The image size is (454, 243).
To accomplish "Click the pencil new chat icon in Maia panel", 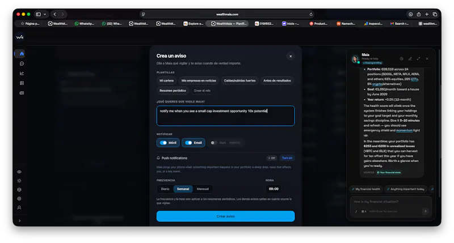I will pyautogui.click(x=410, y=59).
